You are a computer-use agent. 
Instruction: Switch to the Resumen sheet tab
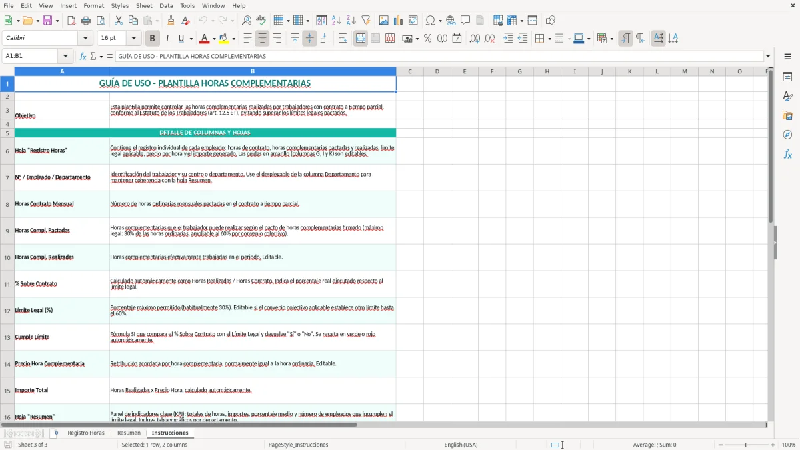pos(129,433)
